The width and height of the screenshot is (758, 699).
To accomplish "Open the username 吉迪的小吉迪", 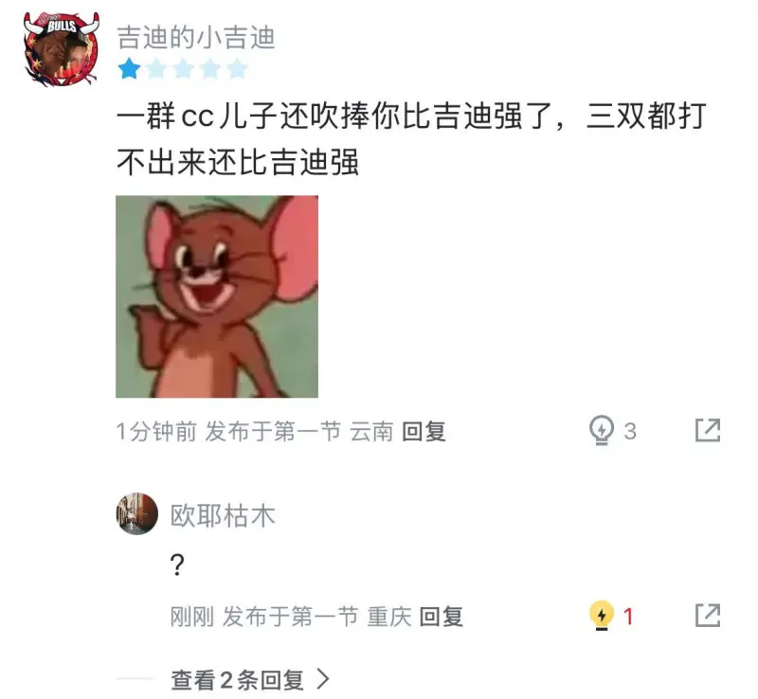I will coord(196,38).
